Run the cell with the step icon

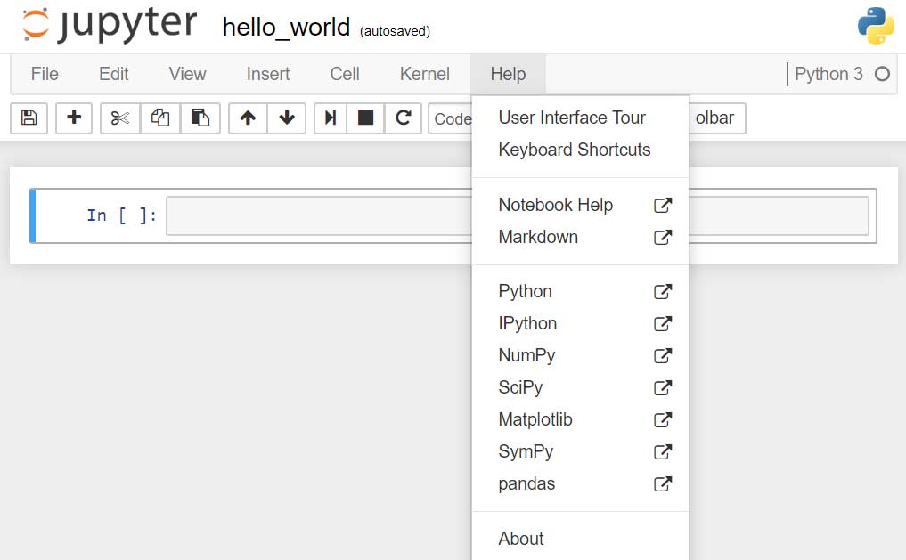click(x=331, y=118)
